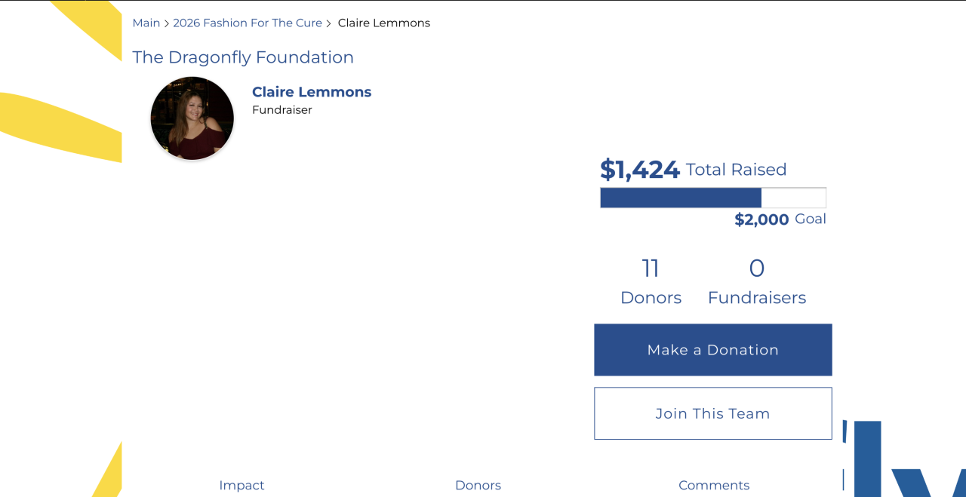This screenshot has width=966, height=497.
Task: Open the 2026 Fashion For The Cure breadcrumb
Action: click(248, 23)
